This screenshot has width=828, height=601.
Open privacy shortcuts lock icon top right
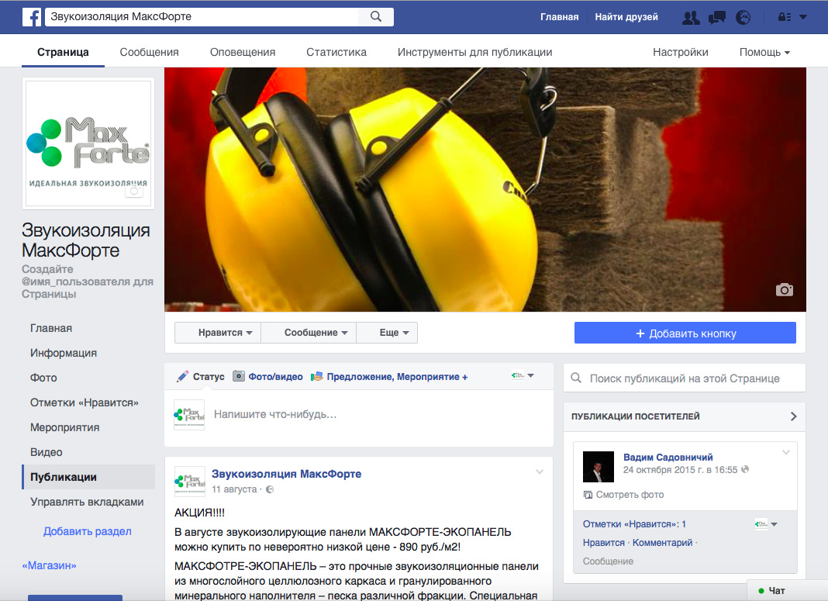tap(785, 17)
